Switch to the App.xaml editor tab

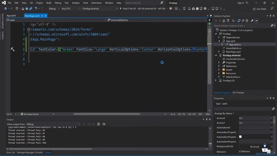pyautogui.click(x=11, y=16)
